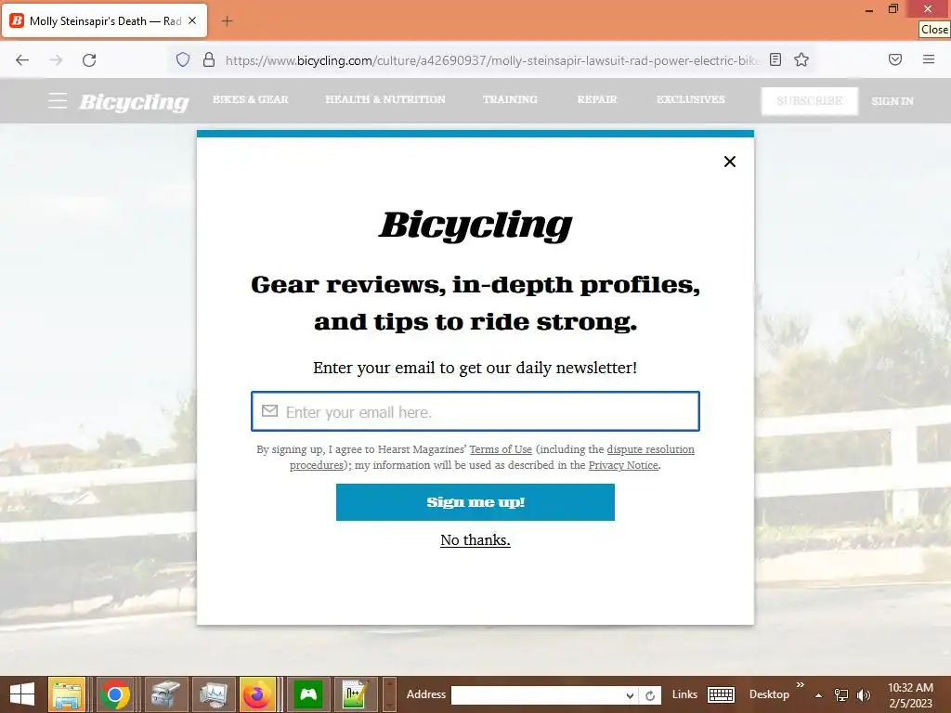This screenshot has width=951, height=713.
Task: Minimize the Firefox window
Action: click(x=869, y=9)
